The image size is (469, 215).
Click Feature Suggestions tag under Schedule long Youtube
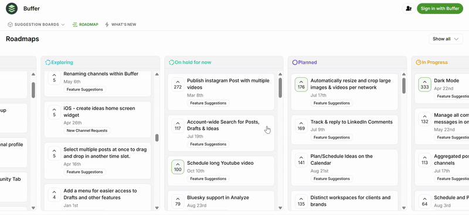(208, 179)
